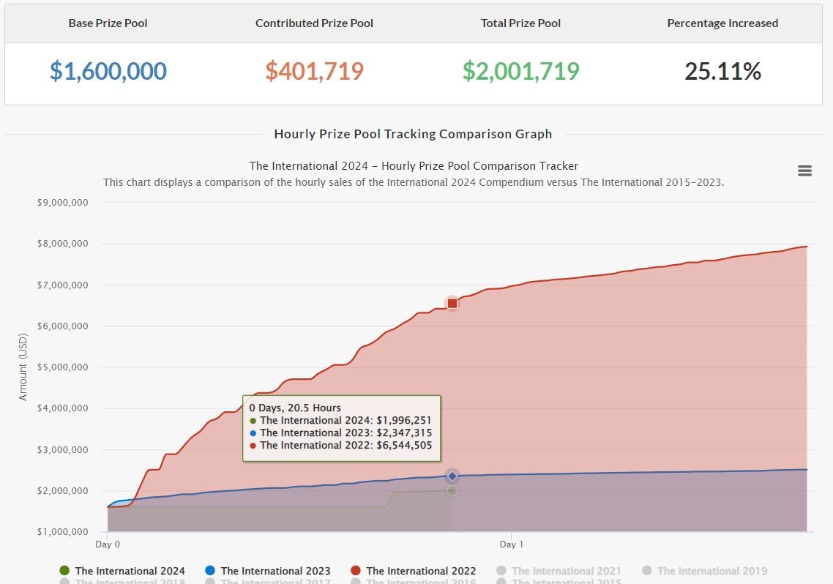Viewport: 833px width, 584px height.
Task: Enable The International 2019 series via legend label
Action: tap(711, 571)
